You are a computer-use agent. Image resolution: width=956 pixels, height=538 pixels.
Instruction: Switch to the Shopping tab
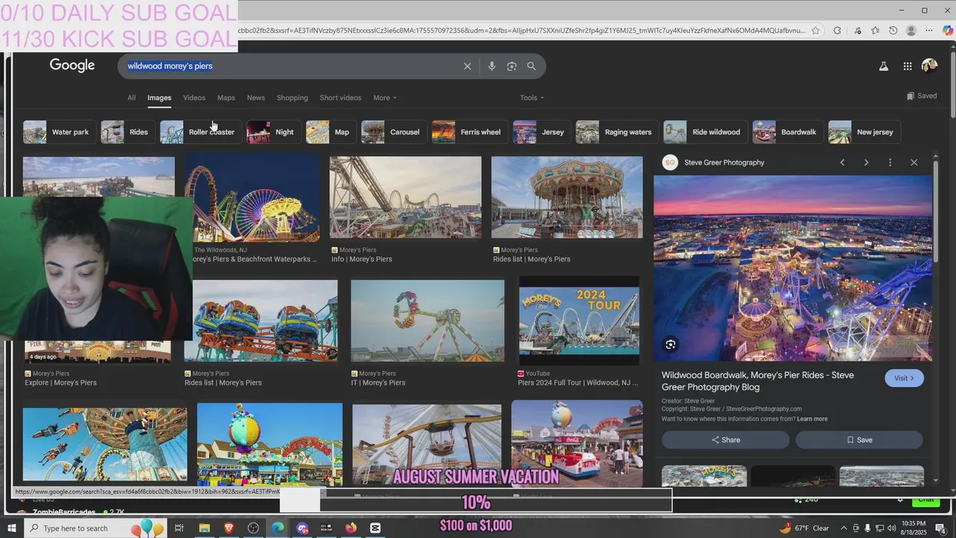tap(292, 98)
